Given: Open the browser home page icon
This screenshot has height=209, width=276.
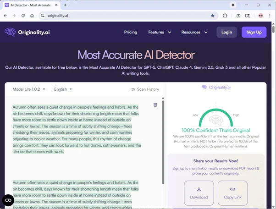Looking at the screenshot, I should 32,16.
